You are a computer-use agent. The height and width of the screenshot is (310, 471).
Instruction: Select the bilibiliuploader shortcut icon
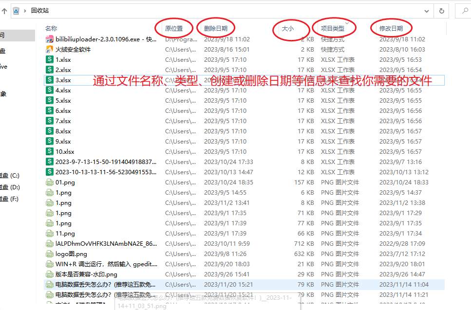(49, 39)
